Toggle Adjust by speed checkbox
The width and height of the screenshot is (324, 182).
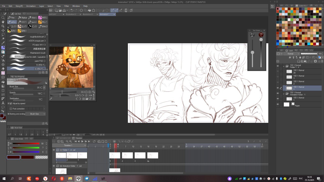click(11, 103)
